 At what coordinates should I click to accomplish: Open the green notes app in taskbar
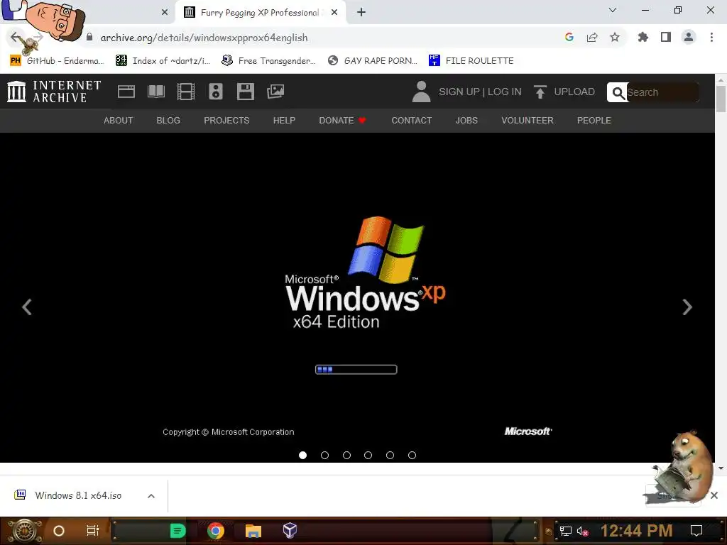coord(177,531)
